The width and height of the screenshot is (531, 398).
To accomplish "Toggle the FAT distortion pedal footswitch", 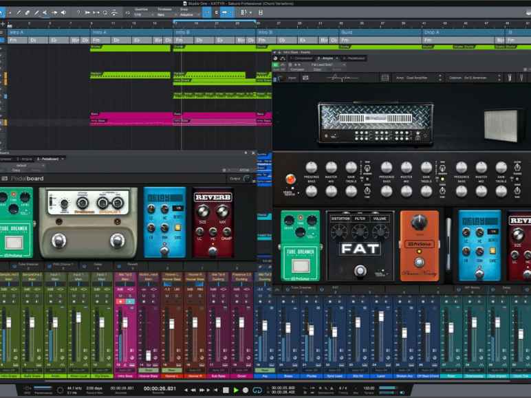I will 360,271.
